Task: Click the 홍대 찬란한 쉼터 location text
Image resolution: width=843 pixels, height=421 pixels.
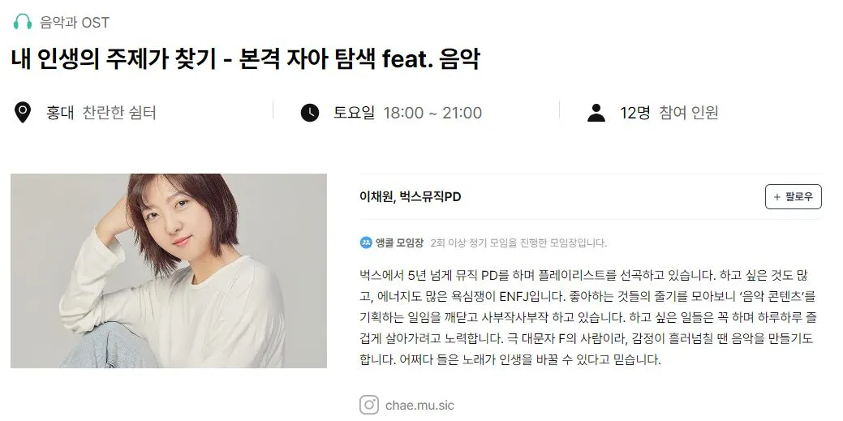Action: pos(101,113)
